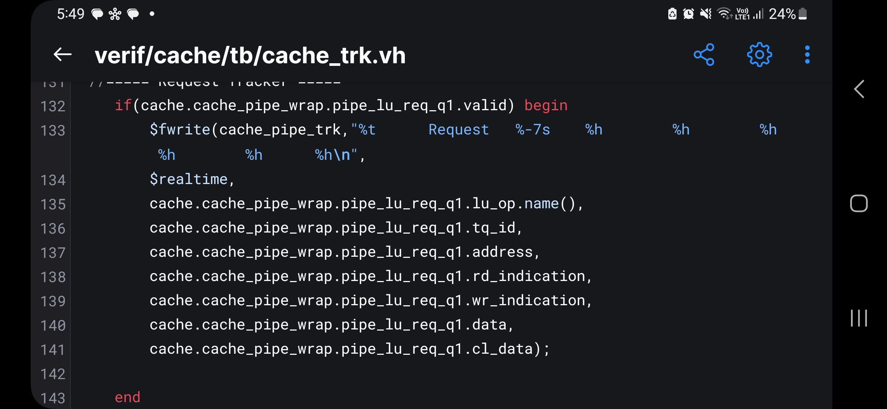Select the keyword begin on line 132
The height and width of the screenshot is (409, 887).
click(x=546, y=105)
